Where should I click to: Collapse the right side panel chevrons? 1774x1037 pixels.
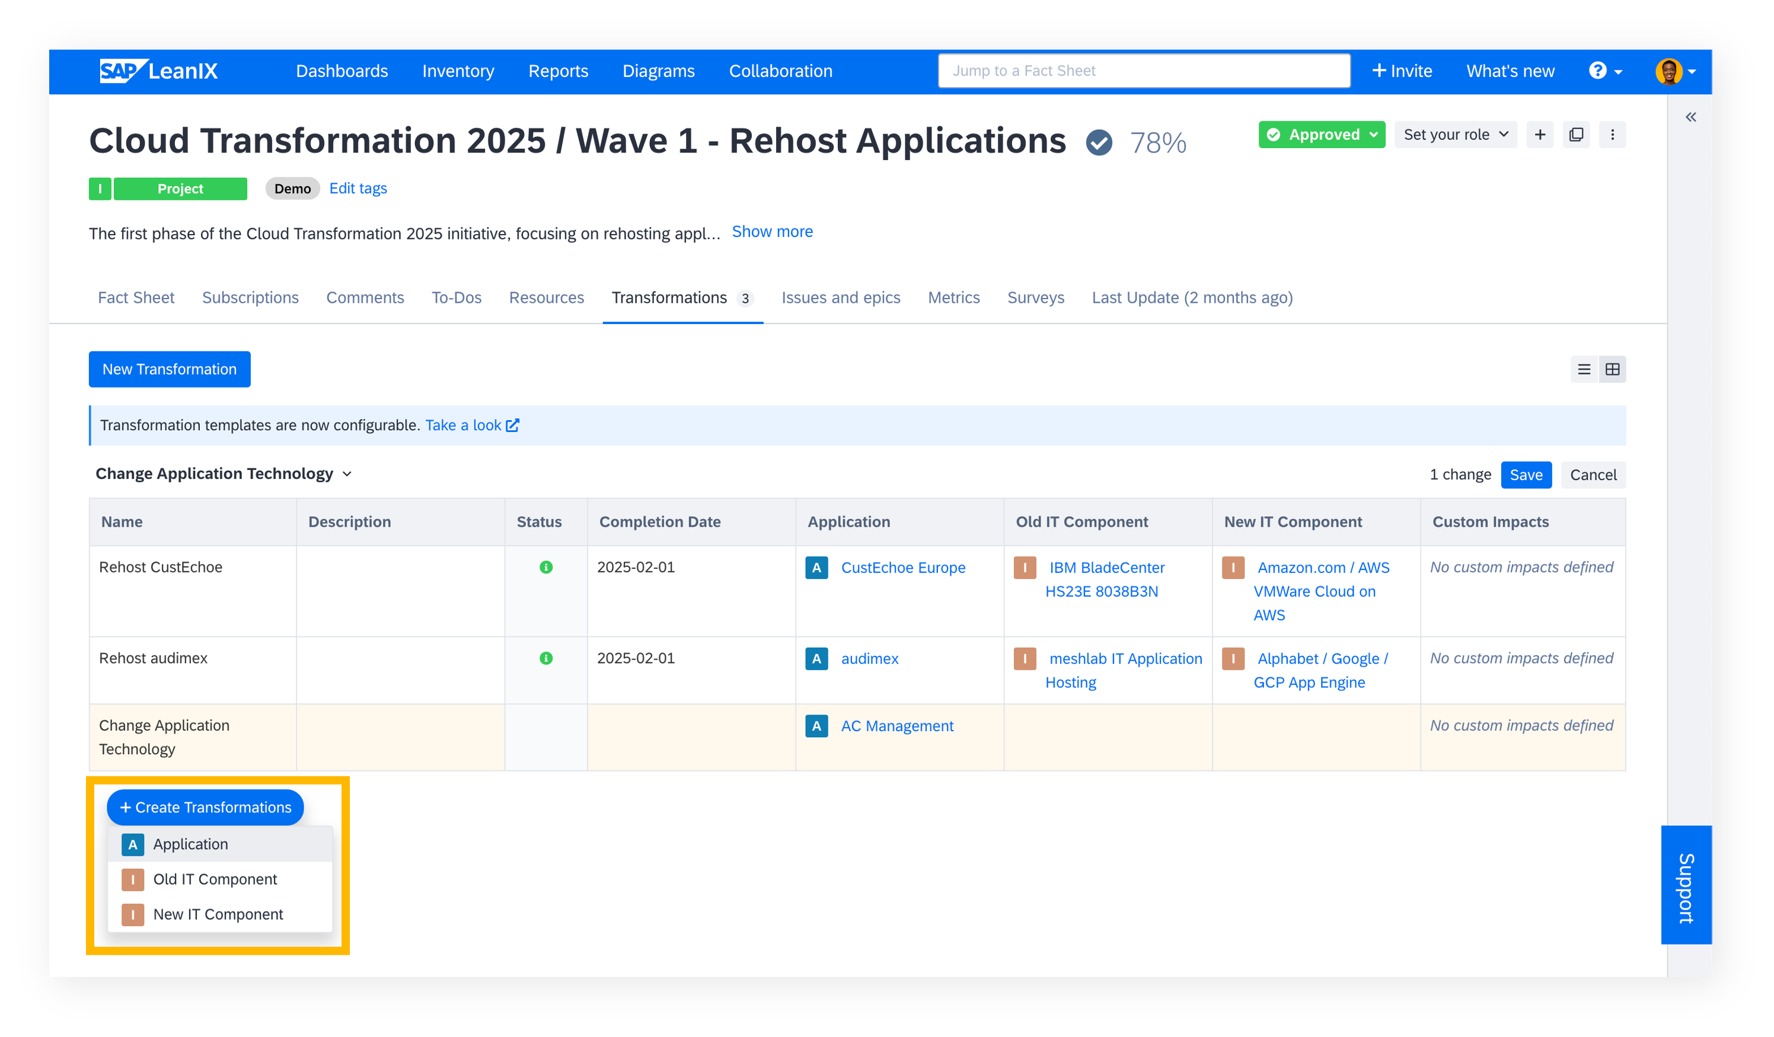[x=1690, y=117]
